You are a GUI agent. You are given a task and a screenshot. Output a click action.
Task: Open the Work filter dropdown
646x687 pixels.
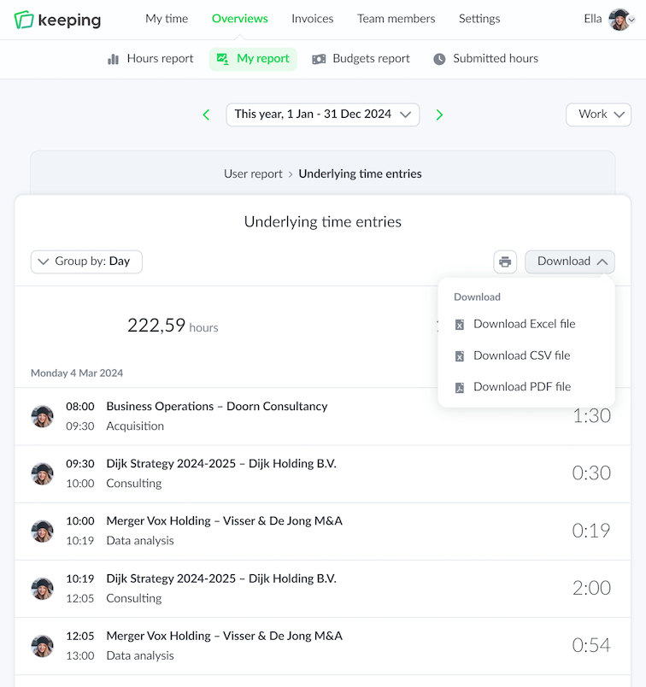point(598,114)
